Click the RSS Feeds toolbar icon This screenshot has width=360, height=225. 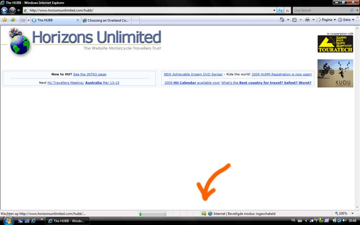[294, 20]
